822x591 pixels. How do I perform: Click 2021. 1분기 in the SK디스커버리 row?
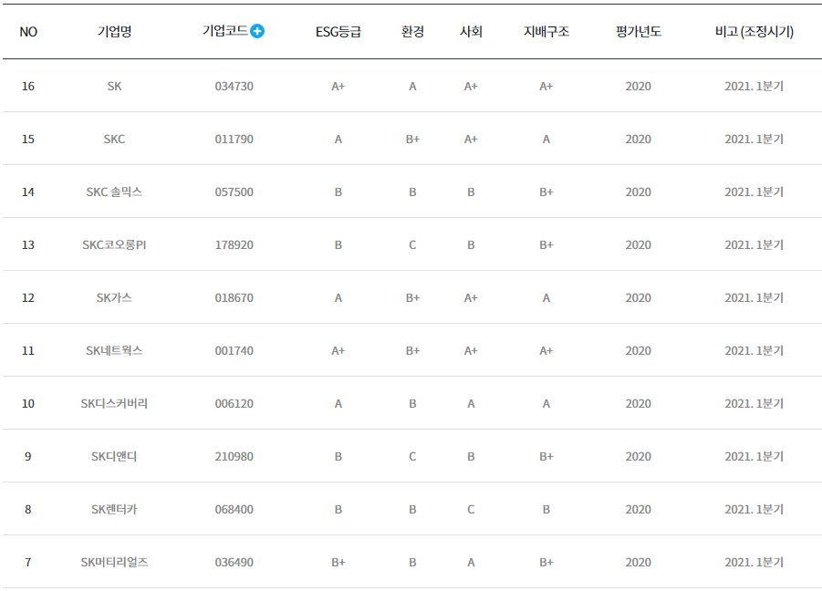[754, 403]
